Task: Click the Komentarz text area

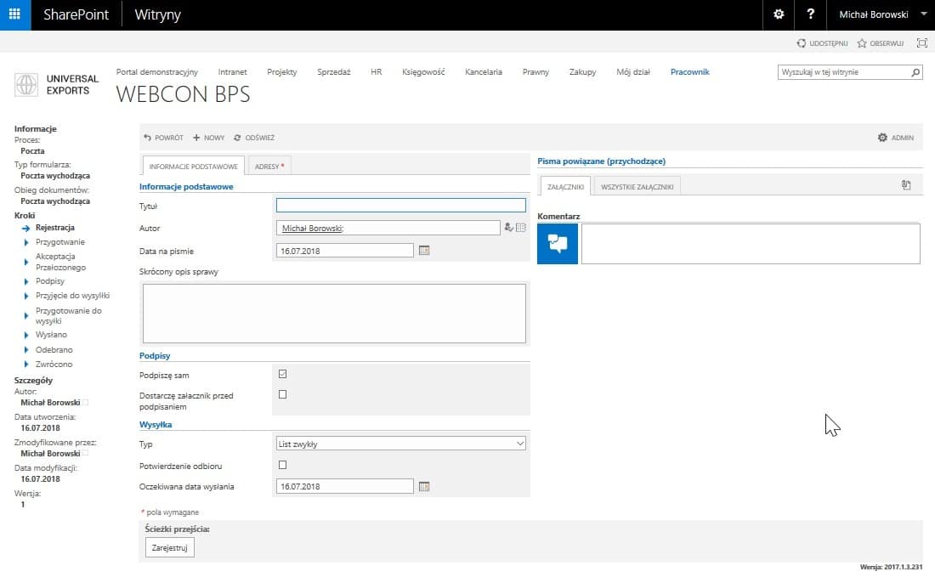Action: point(751,244)
